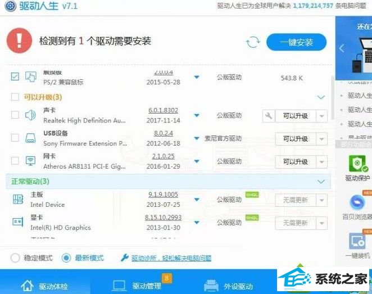This screenshot has width=372, height=294.
Task: Open 一键装机 icon in sidebar
Action: (x=357, y=241)
